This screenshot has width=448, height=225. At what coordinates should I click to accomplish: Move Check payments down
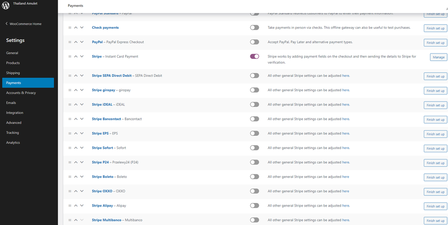pyautogui.click(x=82, y=27)
